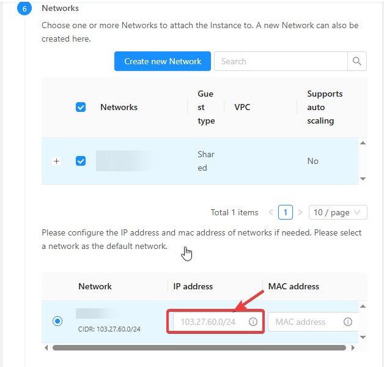Go to previous page arrow in pagination
This screenshot has width=384, height=367.
point(271,212)
